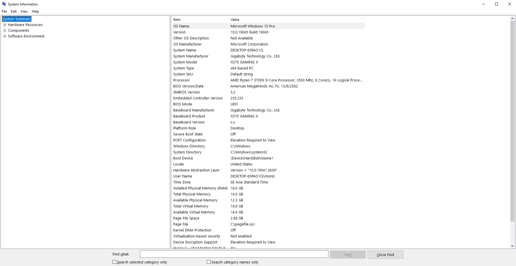Select the Version row
Screen dimensions: 516x266
[x=268, y=32]
